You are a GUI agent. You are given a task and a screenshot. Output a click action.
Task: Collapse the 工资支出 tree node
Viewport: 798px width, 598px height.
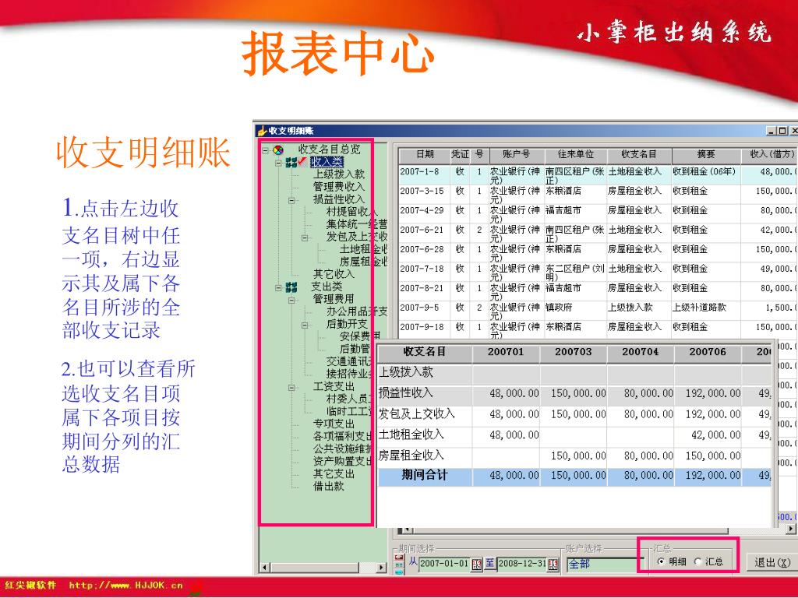291,388
